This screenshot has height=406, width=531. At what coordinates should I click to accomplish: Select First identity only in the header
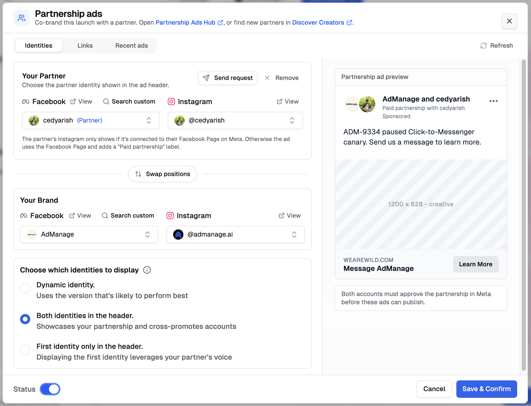25,350
